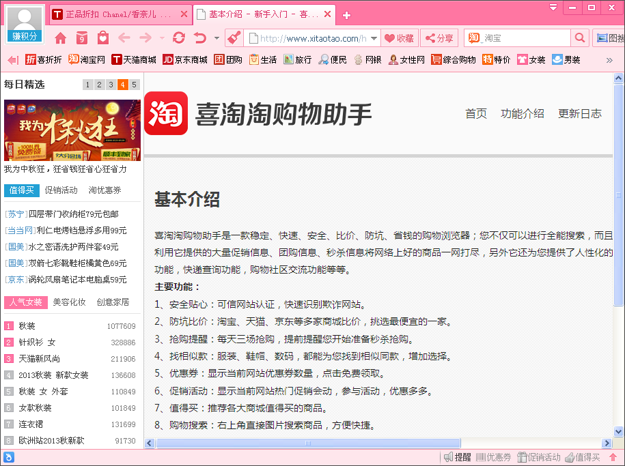Open 生活 bookmark
The height and width of the screenshot is (466, 625).
coord(263,60)
